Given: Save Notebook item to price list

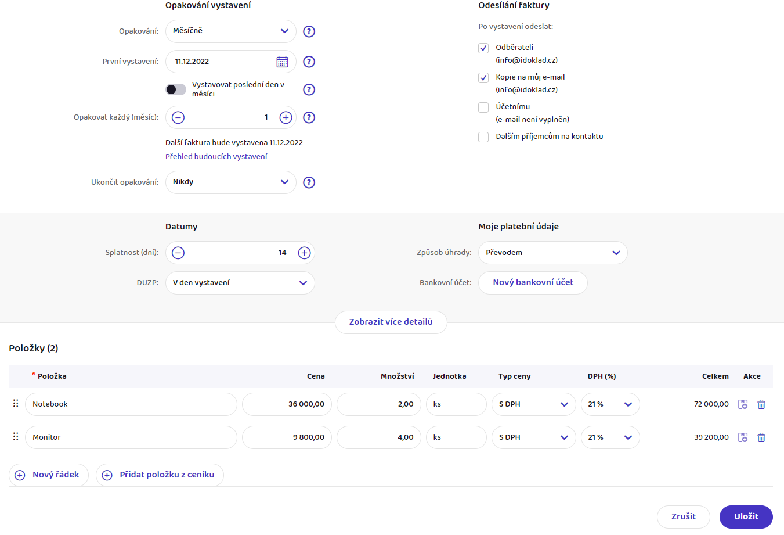Looking at the screenshot, I should pyautogui.click(x=743, y=404).
